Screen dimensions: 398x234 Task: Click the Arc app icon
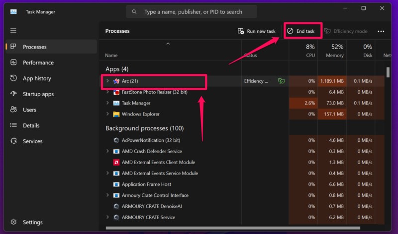tap(116, 81)
